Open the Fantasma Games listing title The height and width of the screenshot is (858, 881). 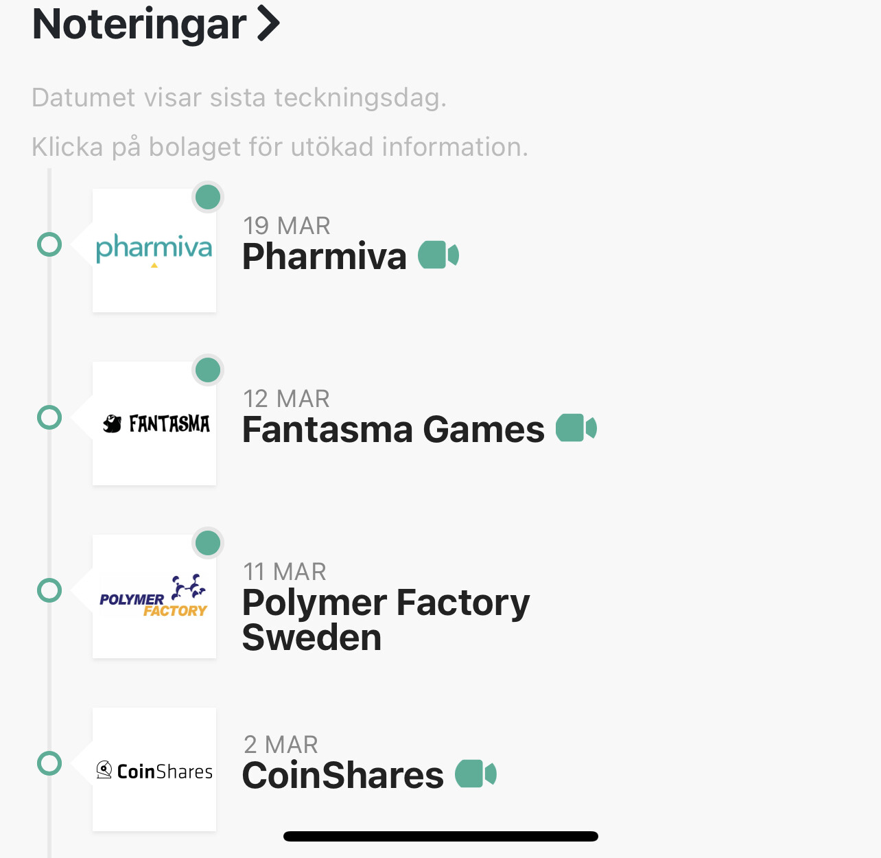point(393,430)
